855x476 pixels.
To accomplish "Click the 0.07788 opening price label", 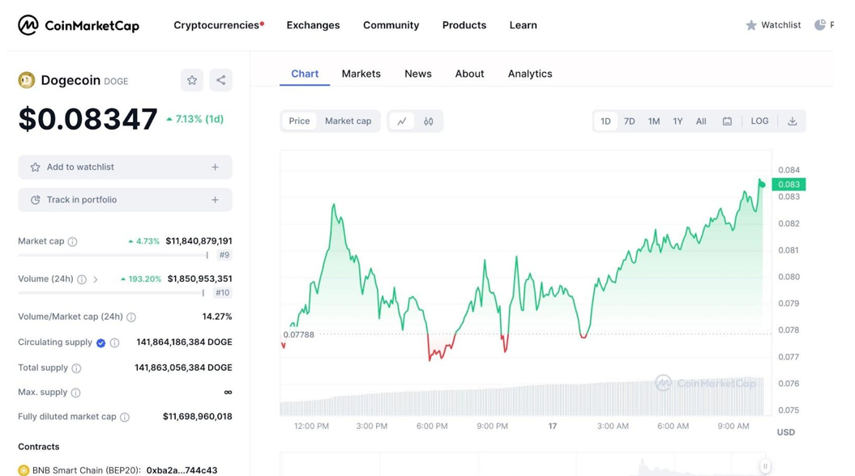I will pyautogui.click(x=299, y=334).
